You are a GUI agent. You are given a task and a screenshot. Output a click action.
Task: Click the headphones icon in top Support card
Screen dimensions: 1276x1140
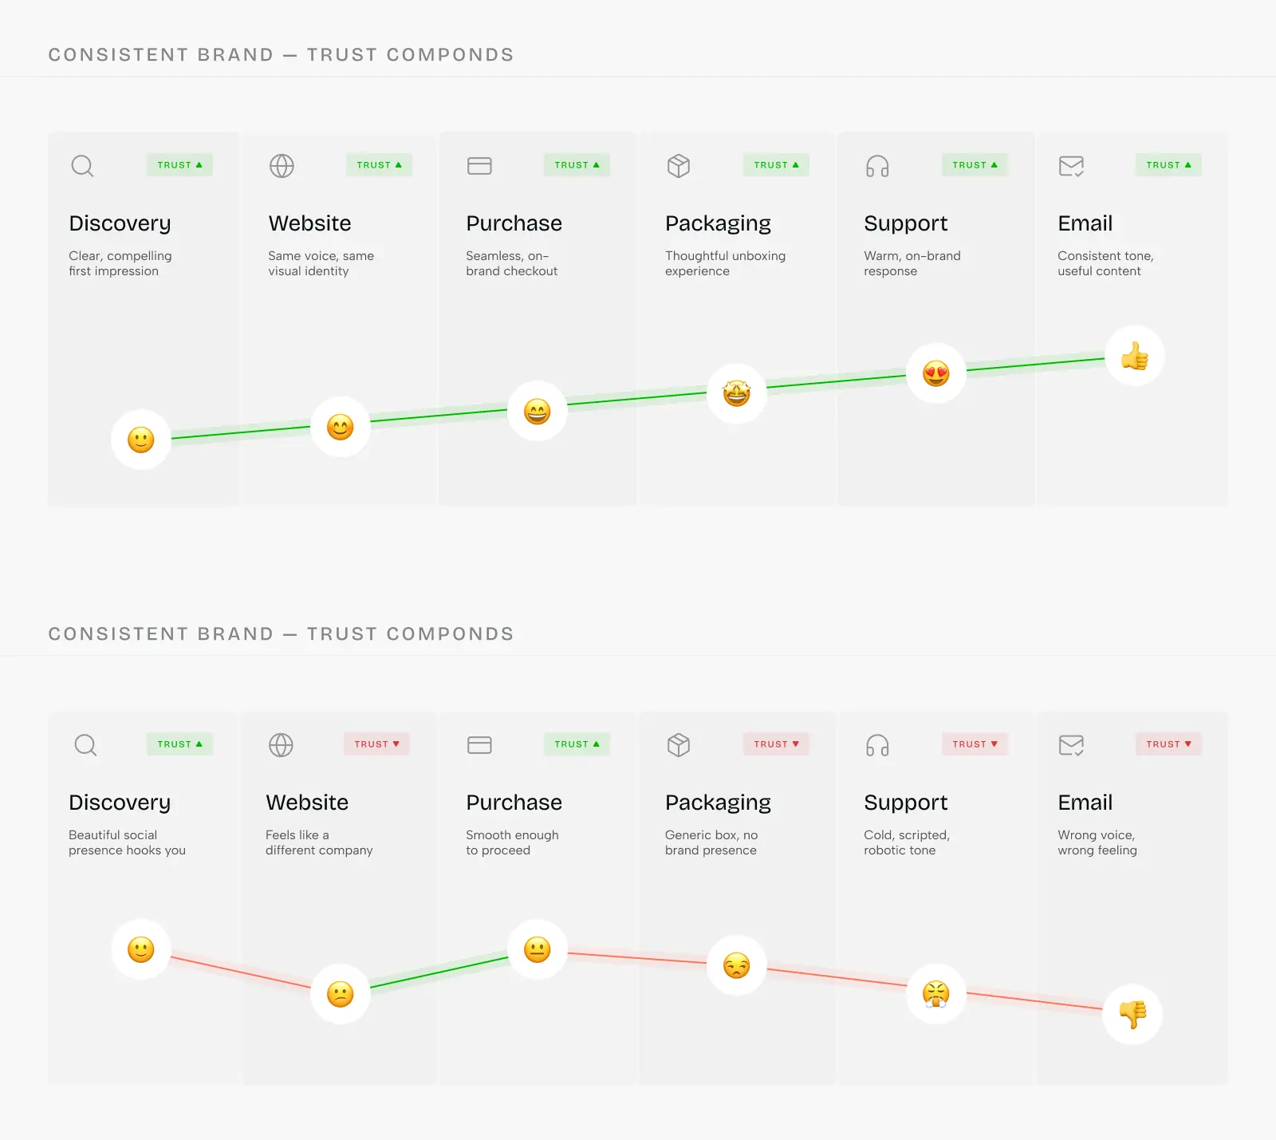(x=877, y=166)
